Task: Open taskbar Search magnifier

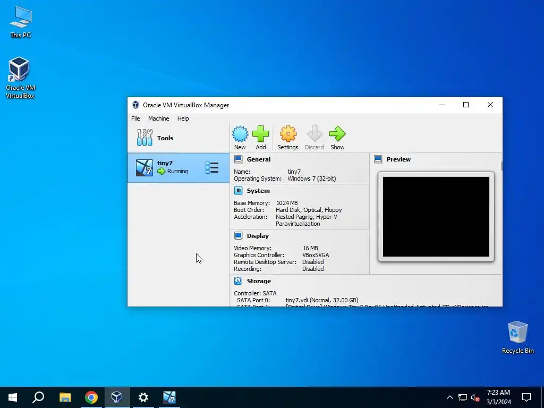Action: pyautogui.click(x=38, y=397)
